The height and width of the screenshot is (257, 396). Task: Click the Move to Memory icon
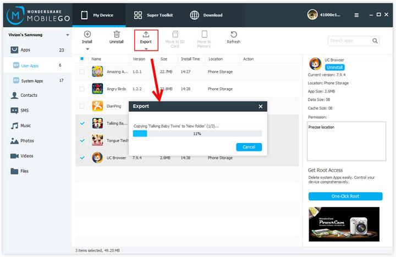204,34
